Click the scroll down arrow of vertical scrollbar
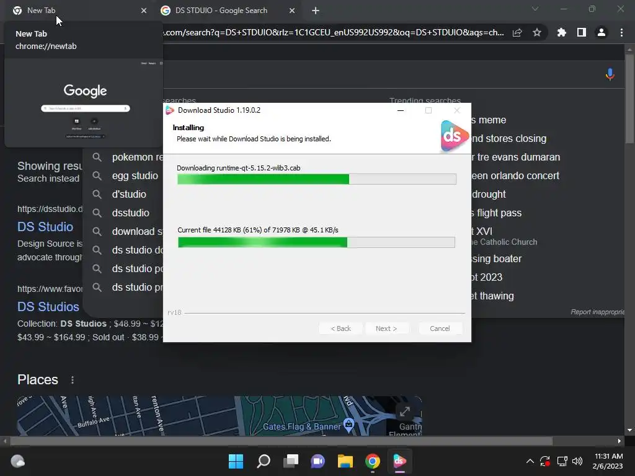This screenshot has width=635, height=476. (629, 430)
